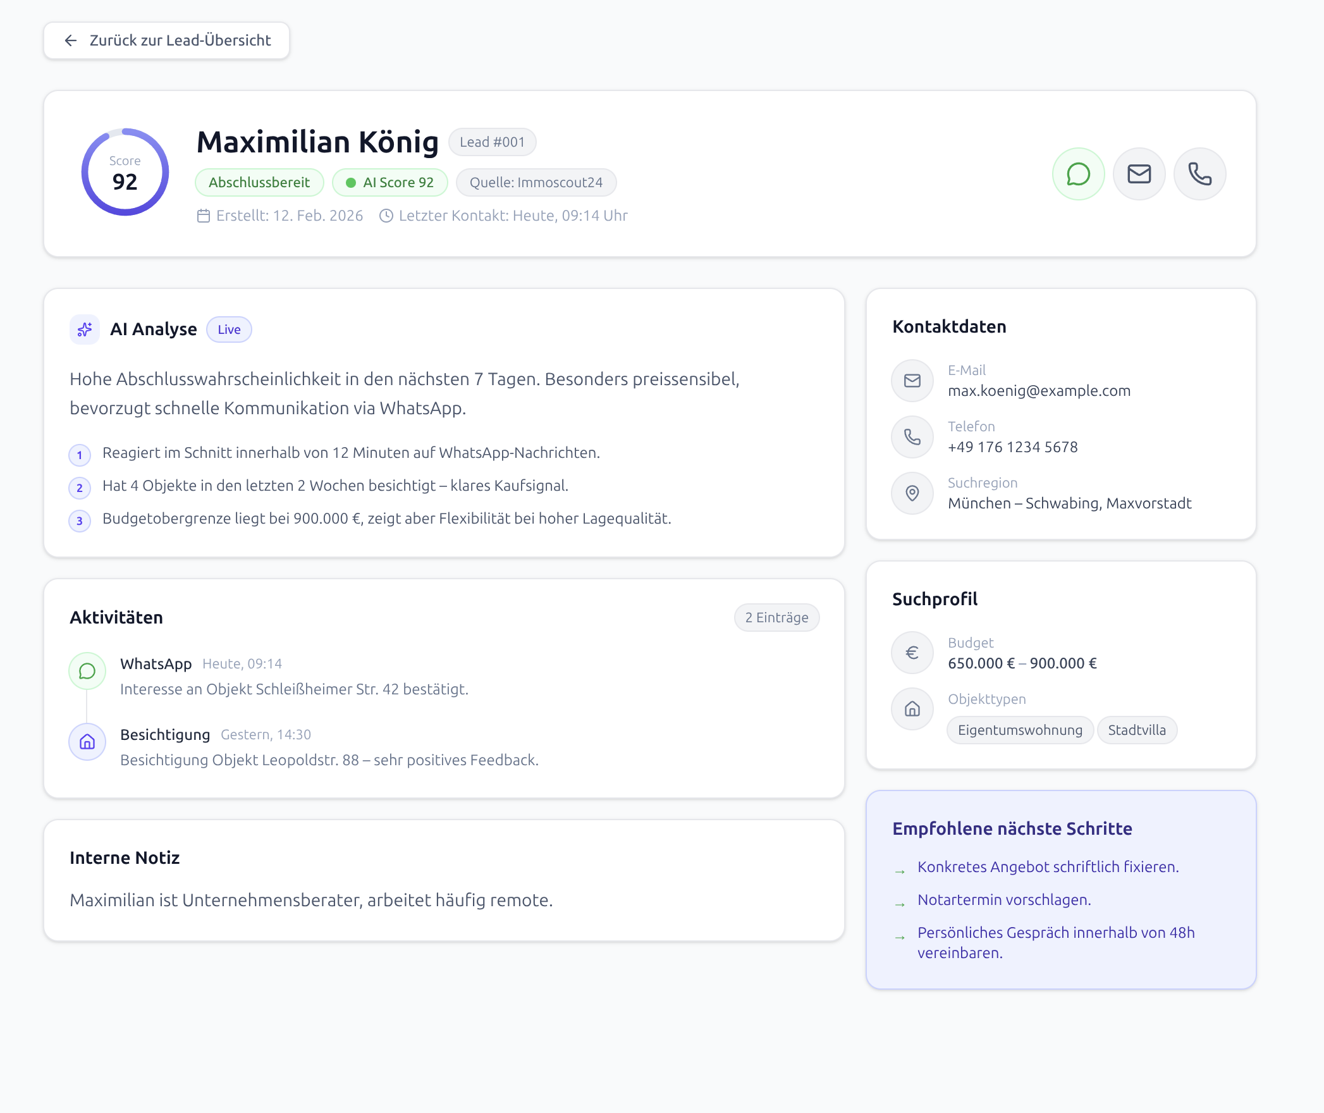Click insight number 3 bullet
Viewport: 1324px width, 1113px height.
click(80, 520)
